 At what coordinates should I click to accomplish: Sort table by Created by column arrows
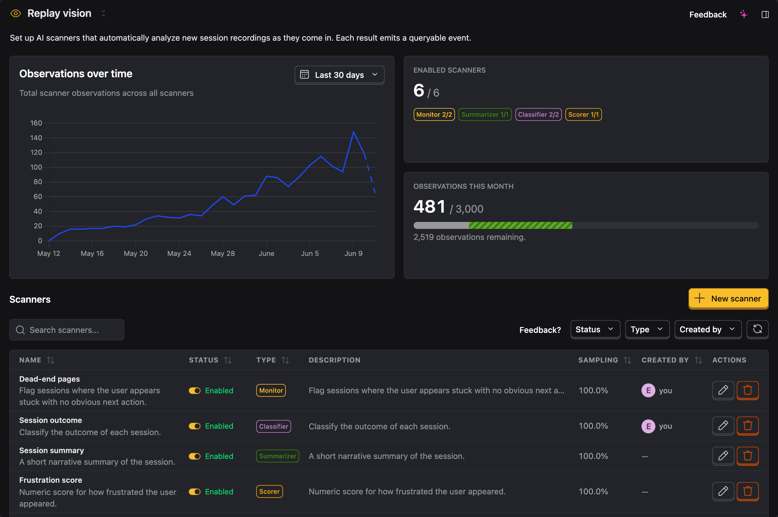click(698, 360)
